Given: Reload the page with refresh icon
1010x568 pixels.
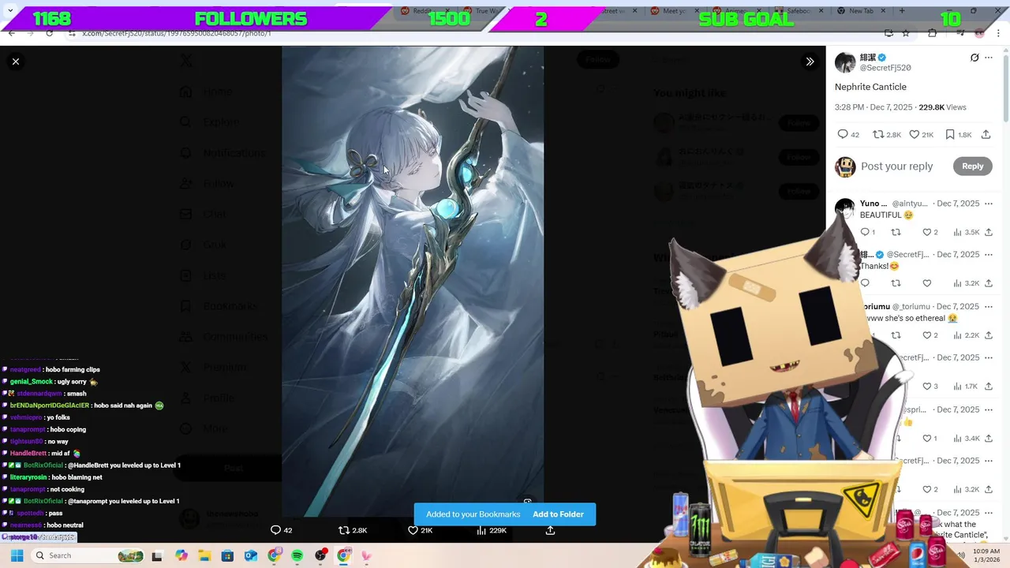Looking at the screenshot, I should (50, 33).
